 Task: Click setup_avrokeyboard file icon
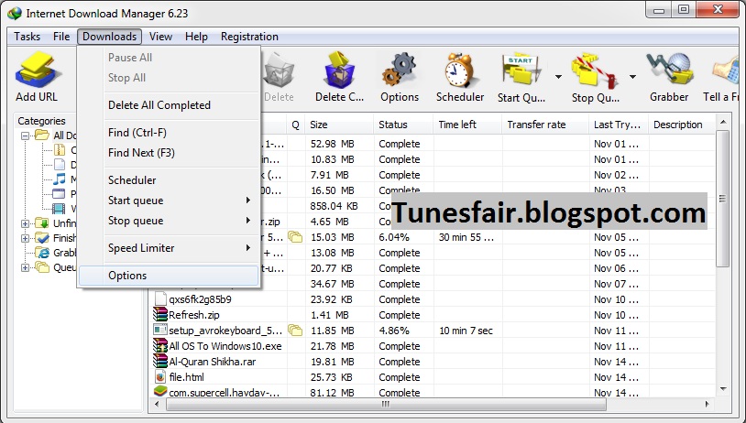(160, 330)
